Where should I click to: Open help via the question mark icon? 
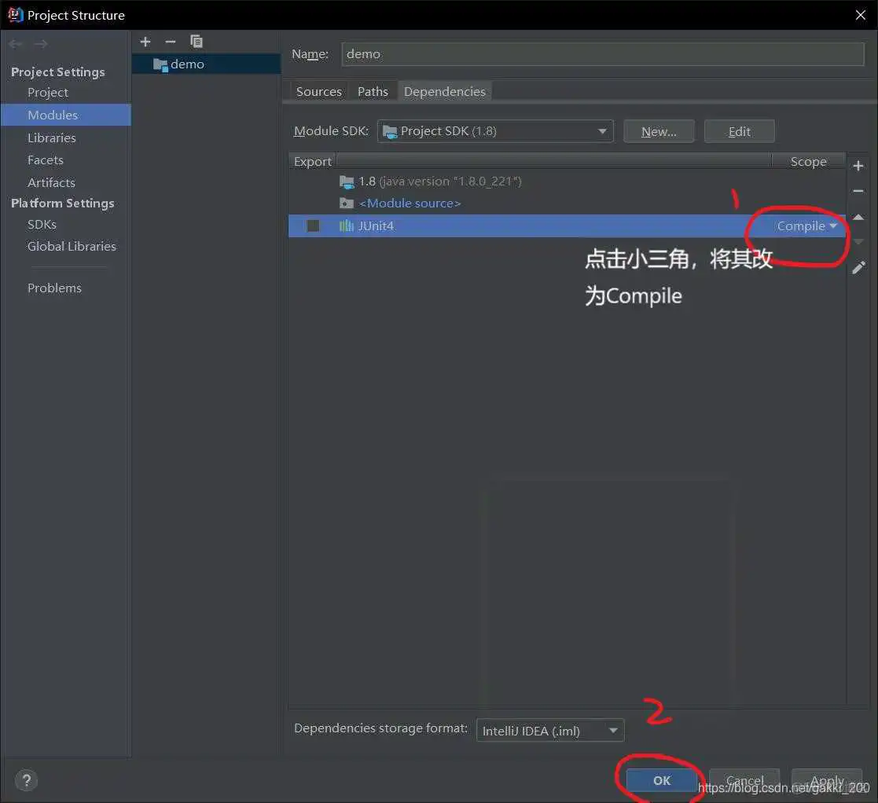26,779
